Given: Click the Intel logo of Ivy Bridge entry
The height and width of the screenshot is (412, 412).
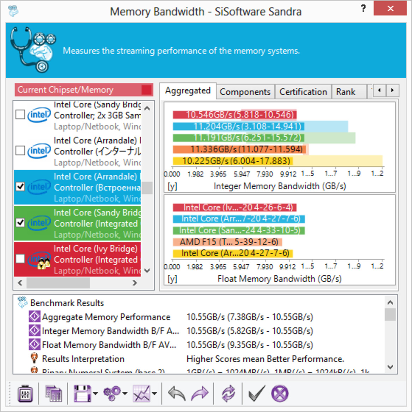Looking at the screenshot, I should coord(40,259).
